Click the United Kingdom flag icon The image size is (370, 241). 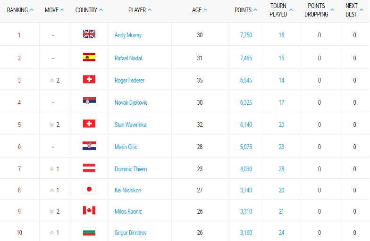coord(89,34)
